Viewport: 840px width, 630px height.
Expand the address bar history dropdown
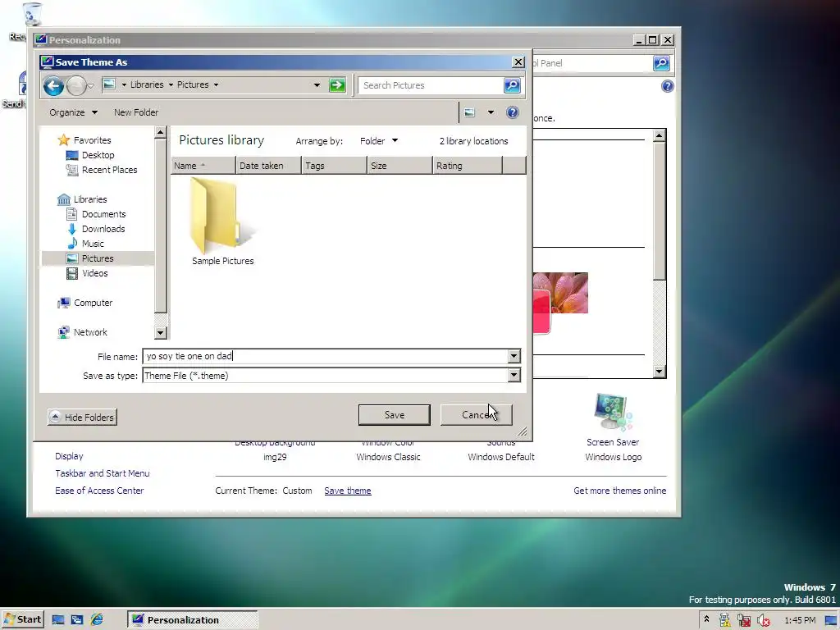pos(317,85)
